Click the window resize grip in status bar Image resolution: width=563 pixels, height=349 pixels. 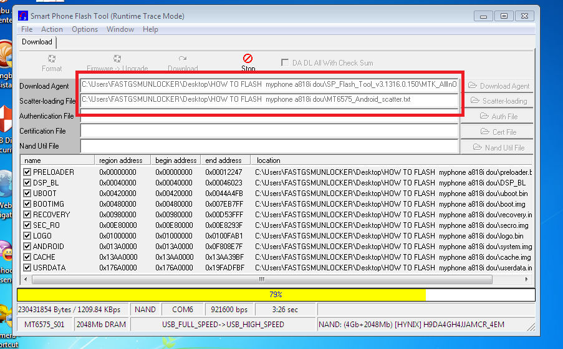pyautogui.click(x=531, y=327)
